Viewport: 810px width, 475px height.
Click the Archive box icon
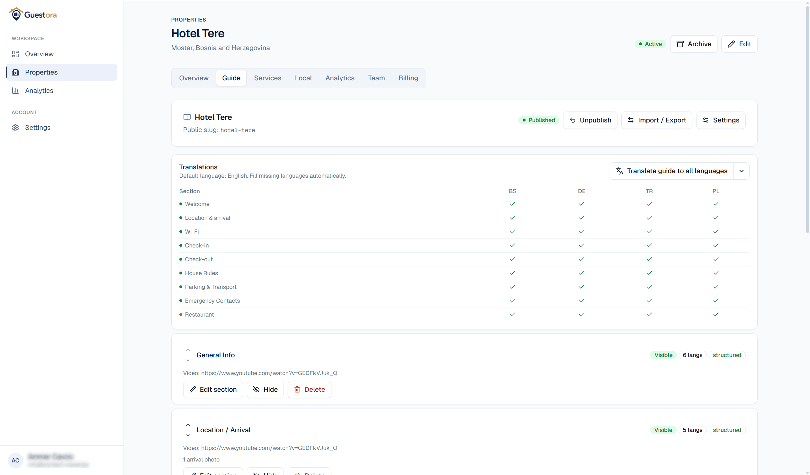680,44
